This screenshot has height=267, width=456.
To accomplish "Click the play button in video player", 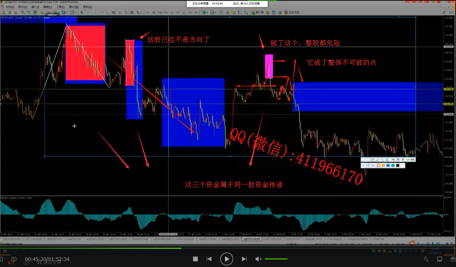I will (226, 258).
